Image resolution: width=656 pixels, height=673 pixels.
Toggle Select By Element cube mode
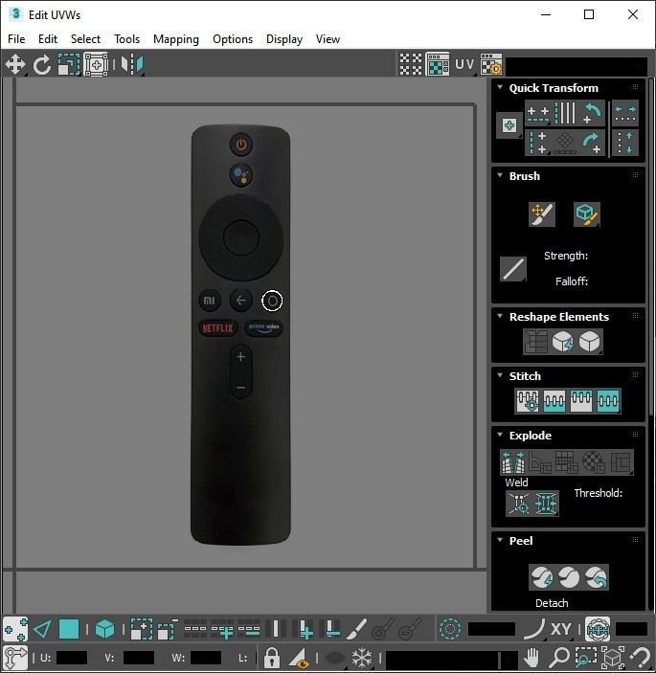click(x=104, y=629)
